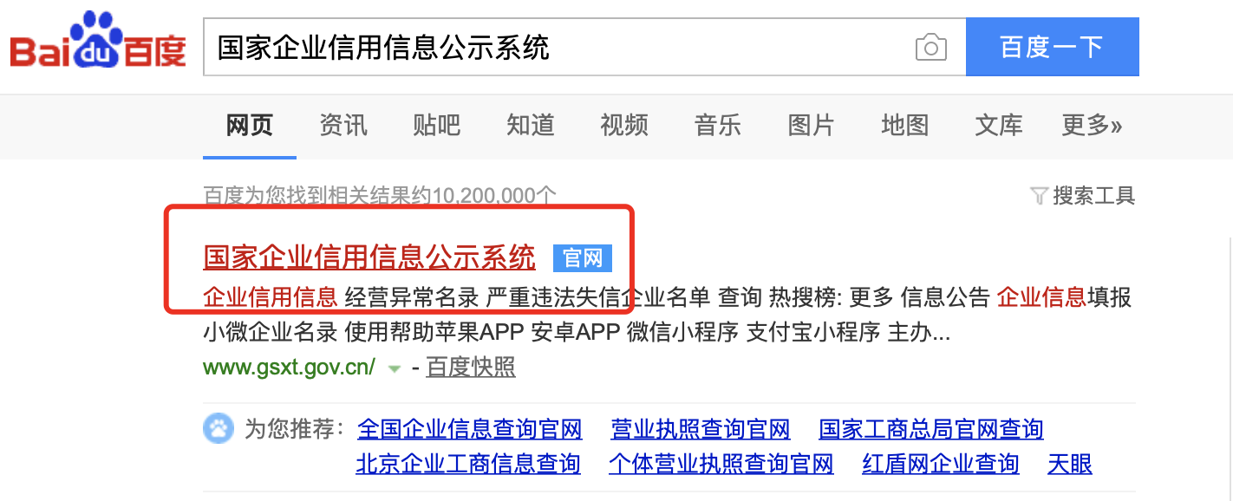Viewport: 1233px width, 501px height.
Task: Click the 百度一下 search button
Action: pos(1052,46)
